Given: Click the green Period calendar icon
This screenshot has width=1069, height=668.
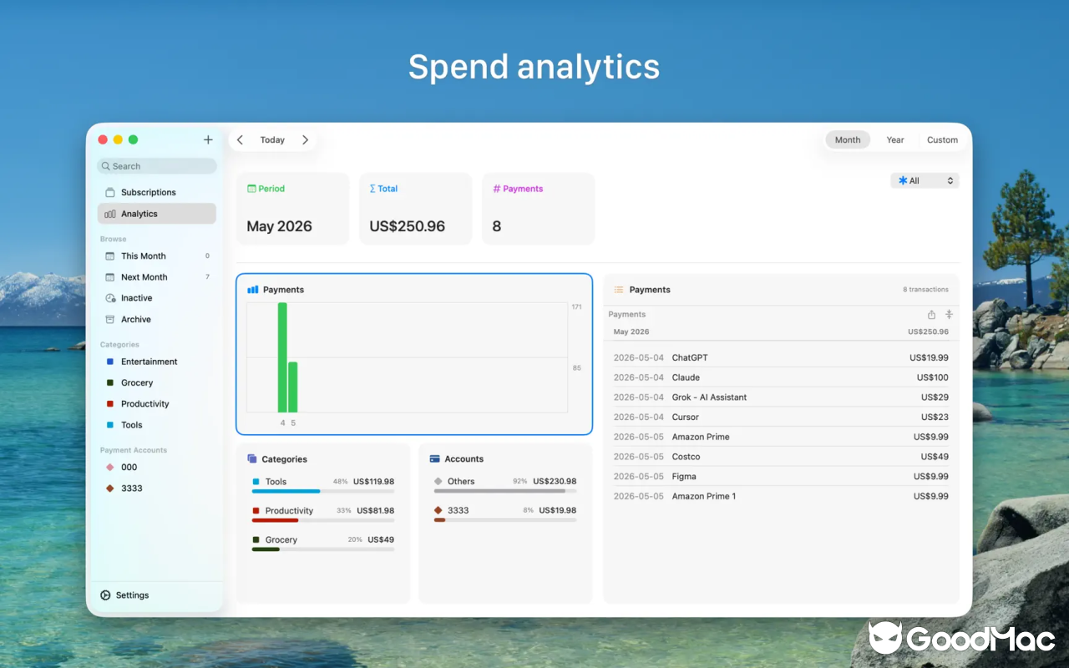Looking at the screenshot, I should tap(251, 189).
